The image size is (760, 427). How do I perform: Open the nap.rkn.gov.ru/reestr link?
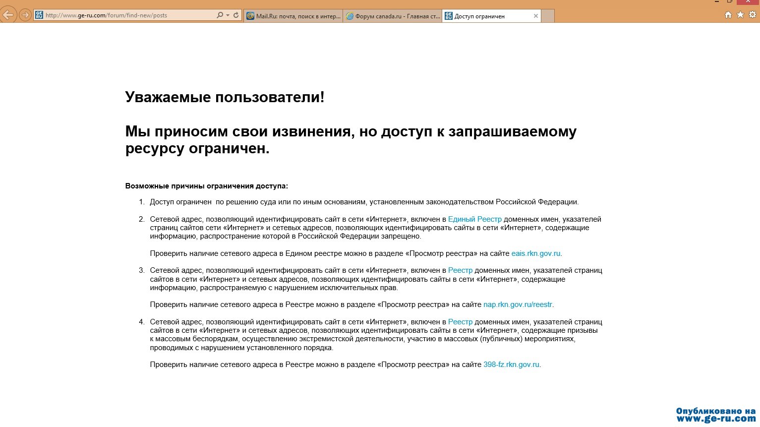[518, 305]
